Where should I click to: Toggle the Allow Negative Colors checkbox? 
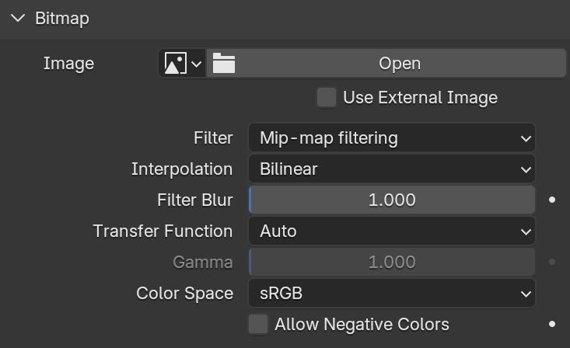(258, 324)
